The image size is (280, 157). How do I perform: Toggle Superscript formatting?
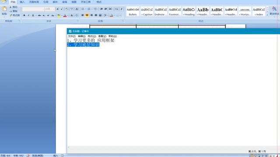click(x=48, y=16)
